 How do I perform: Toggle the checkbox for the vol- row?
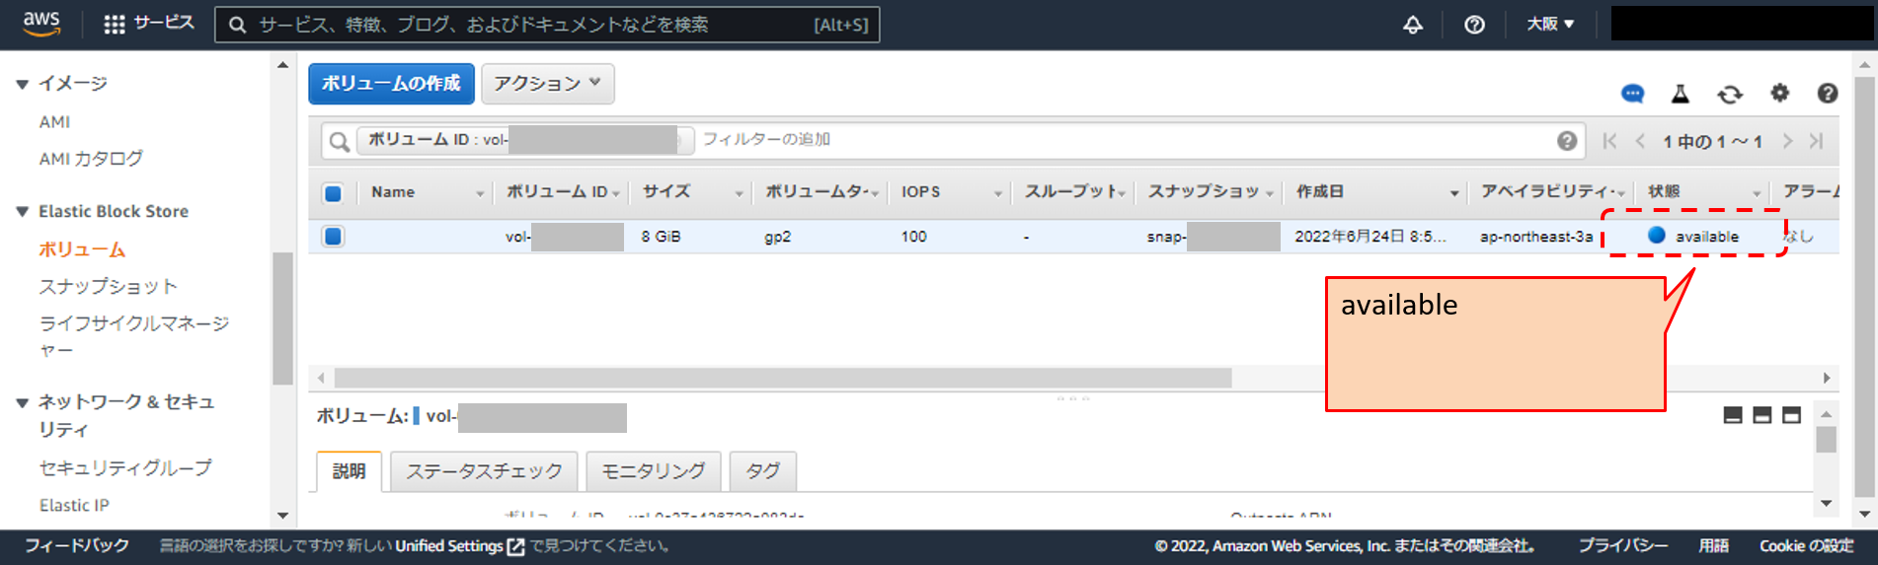coord(333,237)
